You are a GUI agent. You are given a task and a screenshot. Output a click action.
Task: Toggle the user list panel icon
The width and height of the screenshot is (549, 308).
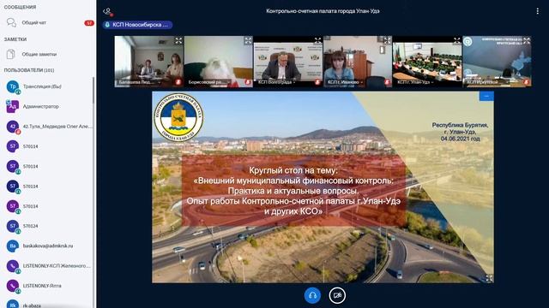(107, 11)
